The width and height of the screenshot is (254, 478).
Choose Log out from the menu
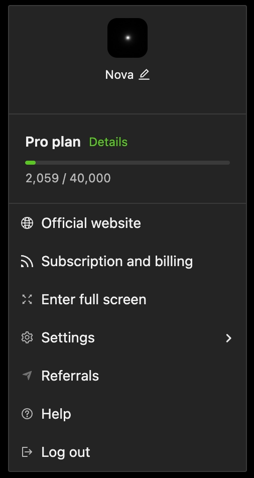pyautogui.click(x=128, y=452)
